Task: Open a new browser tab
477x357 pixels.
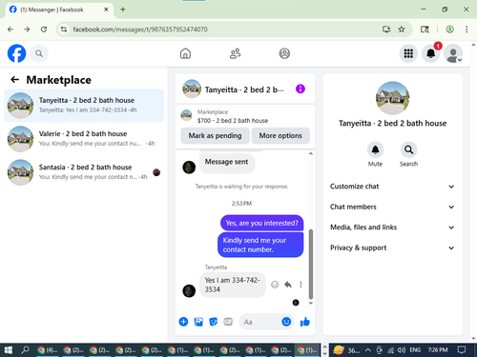Action: coord(123,10)
